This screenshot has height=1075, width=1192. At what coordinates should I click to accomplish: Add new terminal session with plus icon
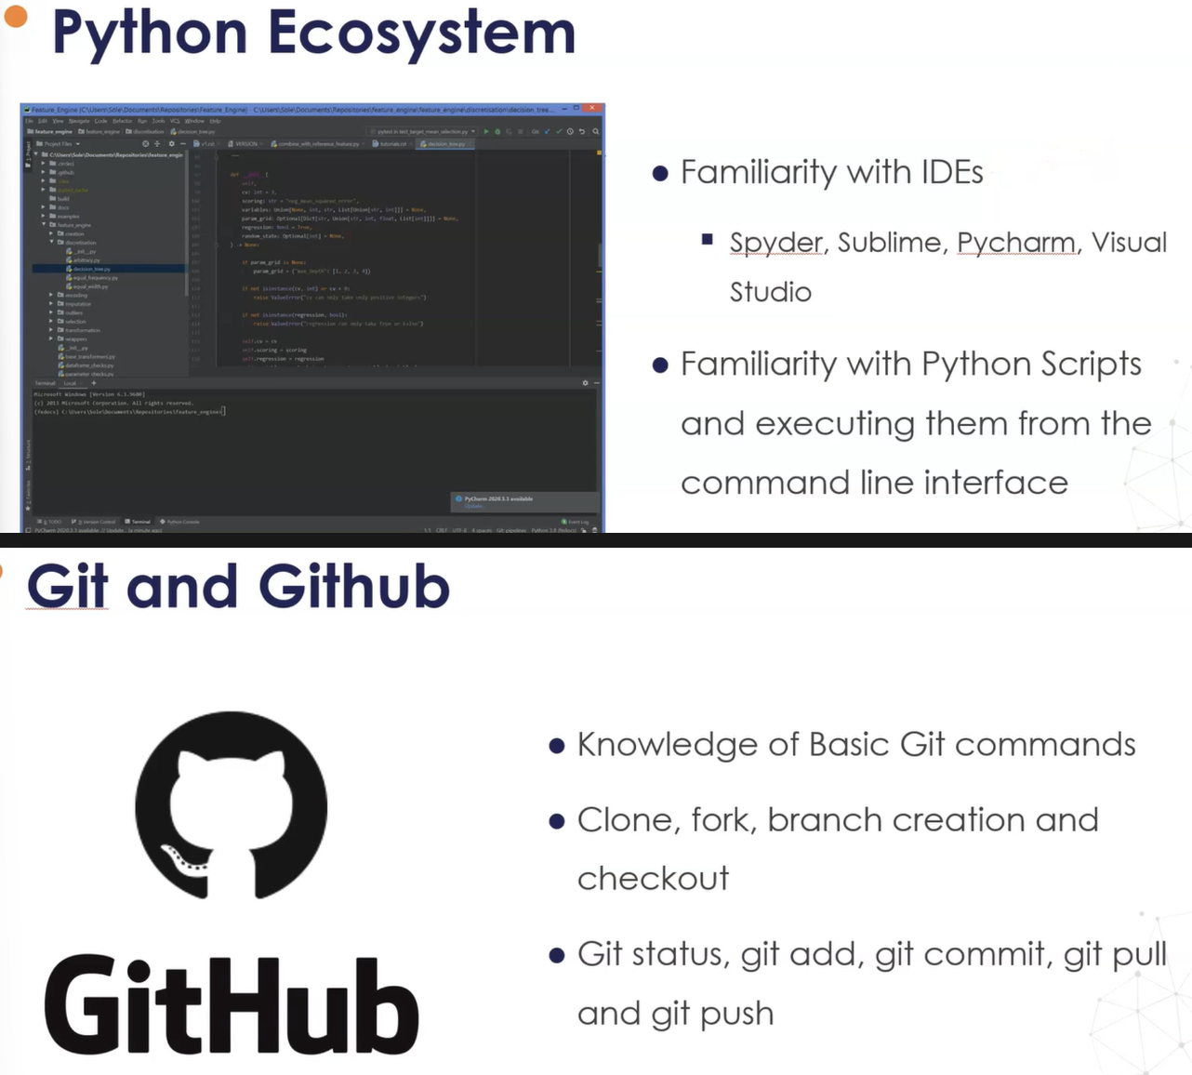(93, 383)
